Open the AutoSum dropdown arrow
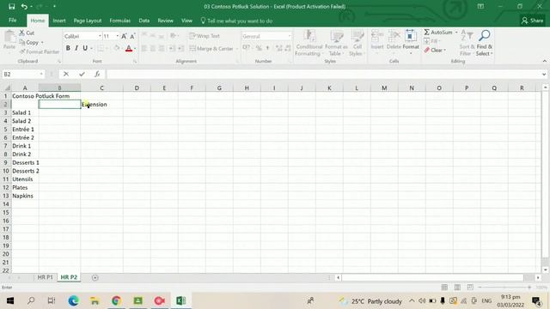The width and height of the screenshot is (550, 309). coord(456,33)
